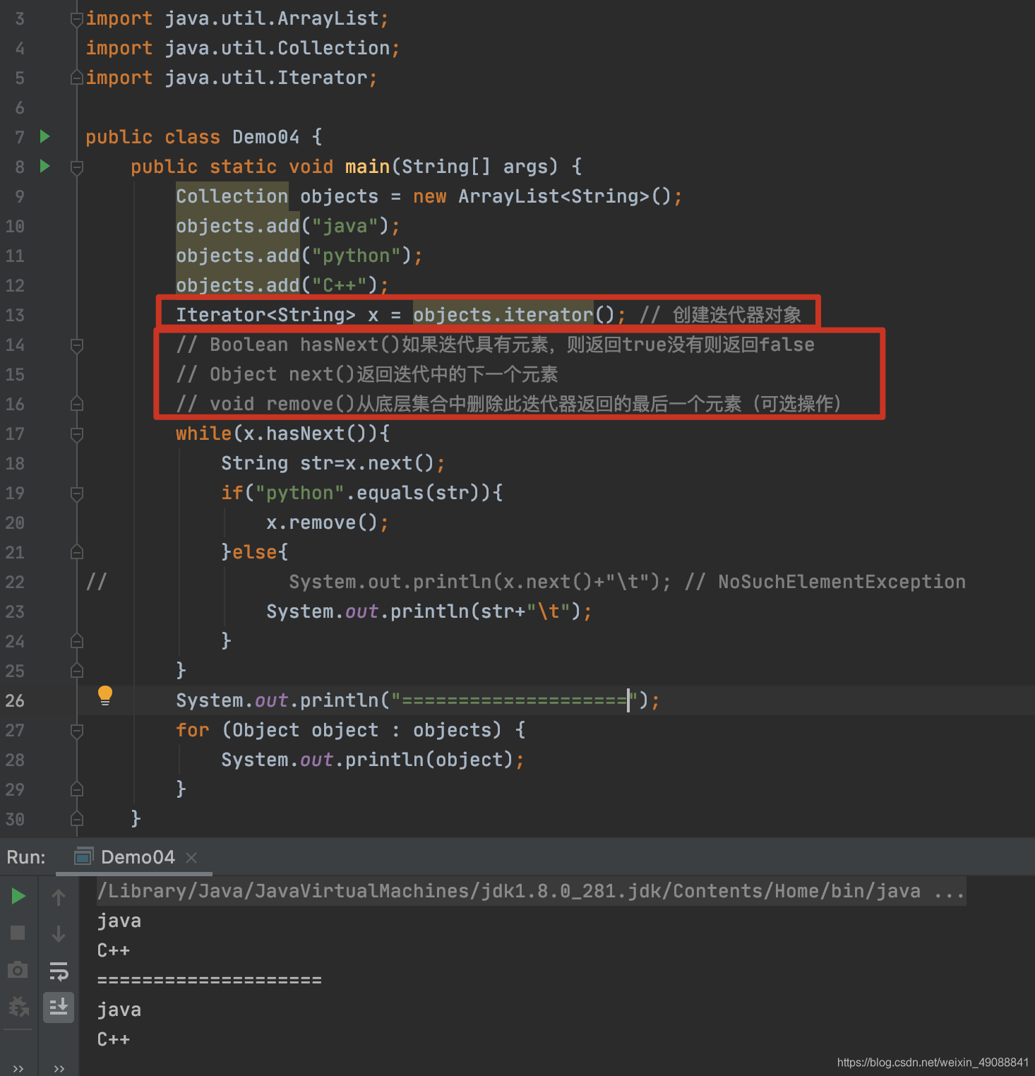Collapse the if block on line 19
1035x1076 pixels.
(x=77, y=494)
